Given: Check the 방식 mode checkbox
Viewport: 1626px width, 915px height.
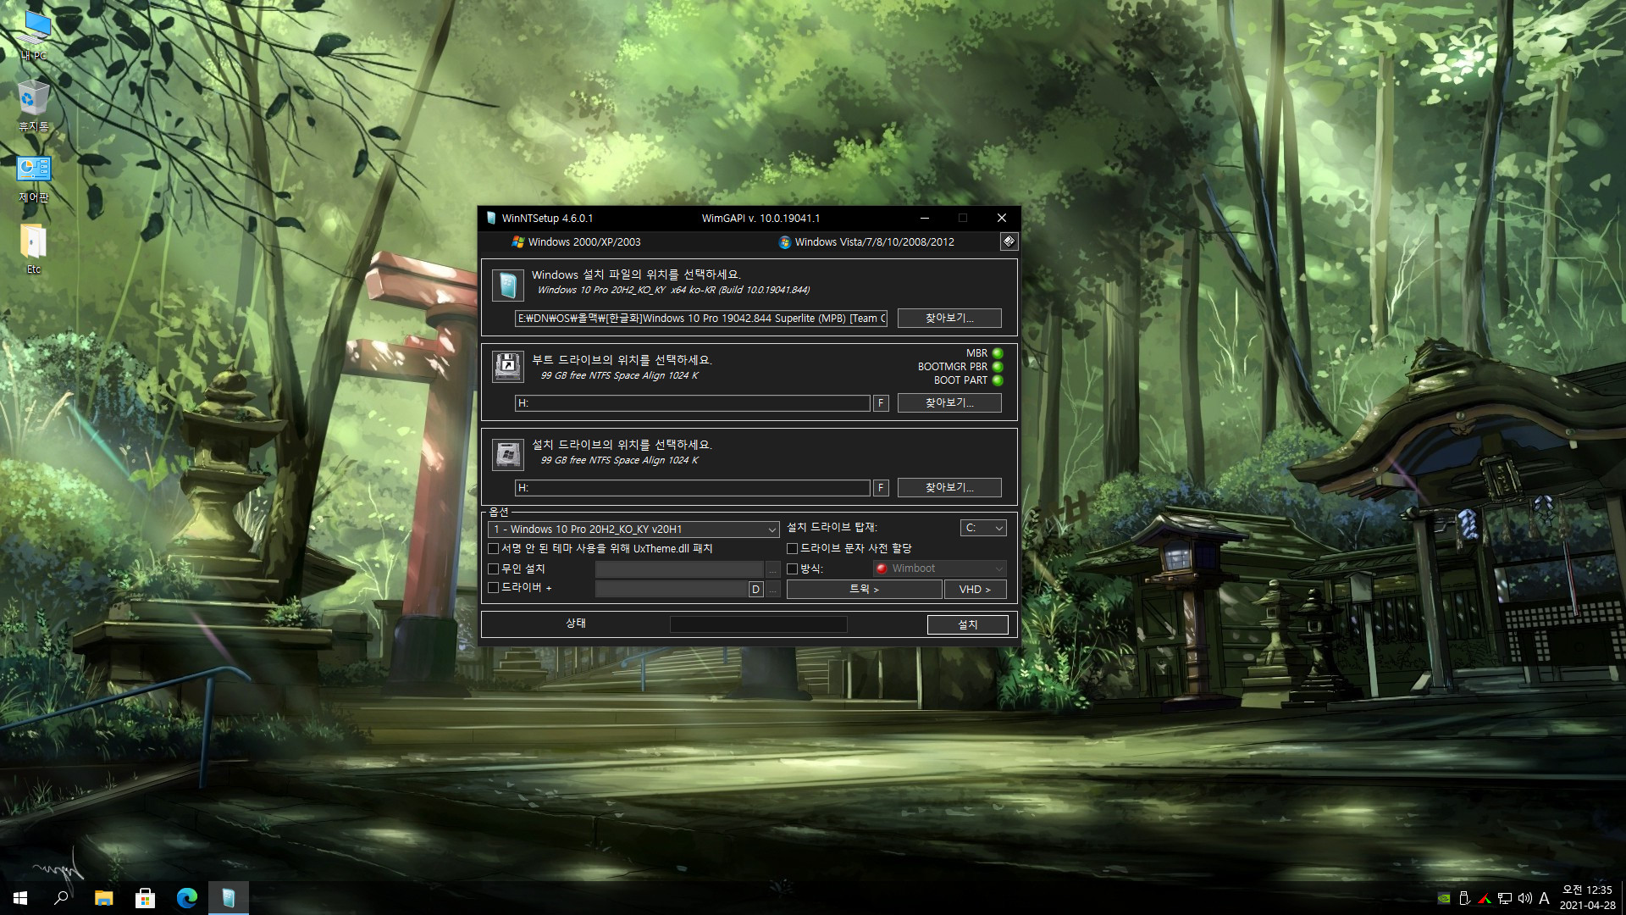Looking at the screenshot, I should pyautogui.click(x=793, y=569).
